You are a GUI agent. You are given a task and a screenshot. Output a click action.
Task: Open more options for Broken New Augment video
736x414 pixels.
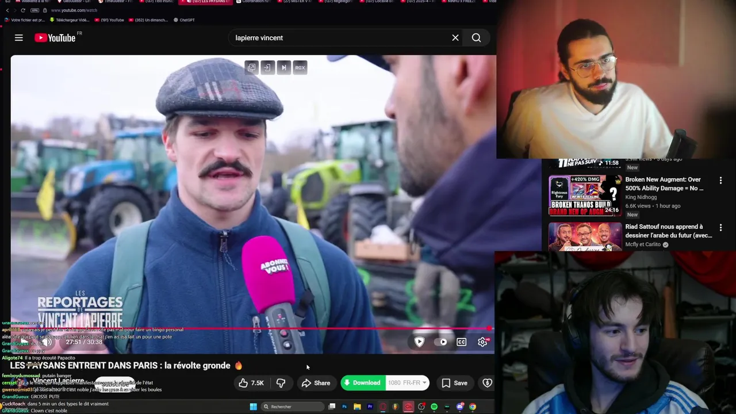click(x=720, y=181)
